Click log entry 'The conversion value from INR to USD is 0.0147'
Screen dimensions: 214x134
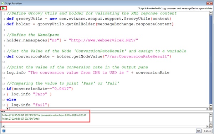44,115
